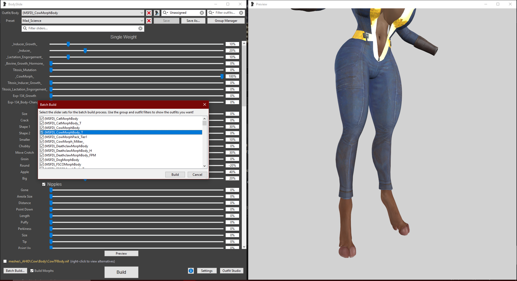Screen dimensions: 517x281
Task: Click Build in the Batch Build dialog
Action: click(175, 174)
